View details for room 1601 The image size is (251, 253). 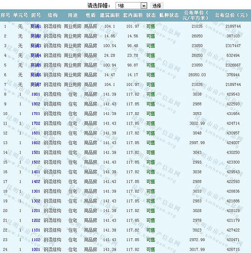pyautogui.click(x=36, y=133)
